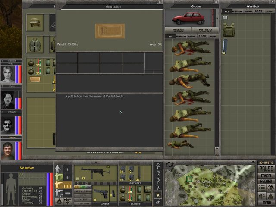Click the UNLOAD label button
This screenshot has height=207, width=276.
click(x=135, y=204)
